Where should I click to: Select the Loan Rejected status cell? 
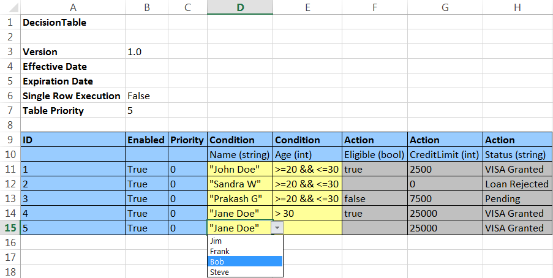517,184
